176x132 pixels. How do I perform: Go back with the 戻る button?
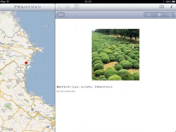(x=61, y=15)
